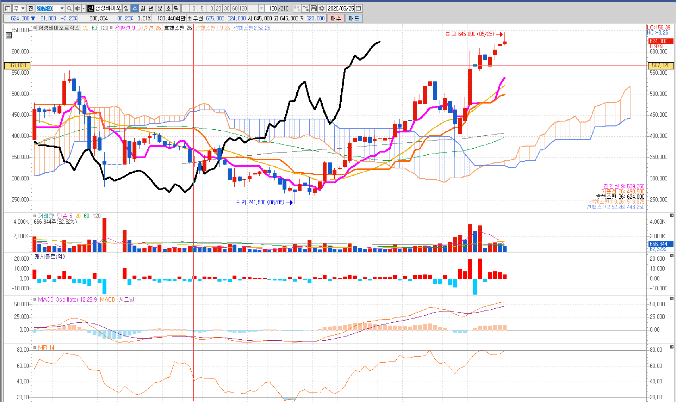
Task: Select the 60 interval tab
Action: [x=235, y=9]
